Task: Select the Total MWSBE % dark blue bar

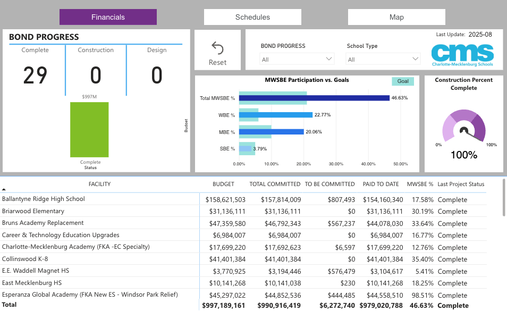Action: pyautogui.click(x=314, y=98)
